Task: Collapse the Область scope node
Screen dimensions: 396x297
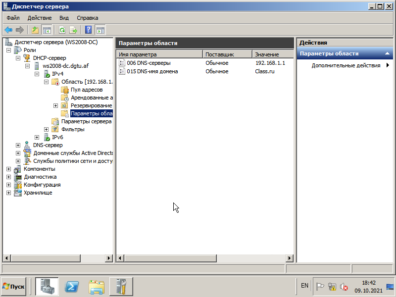Action: click(46, 82)
